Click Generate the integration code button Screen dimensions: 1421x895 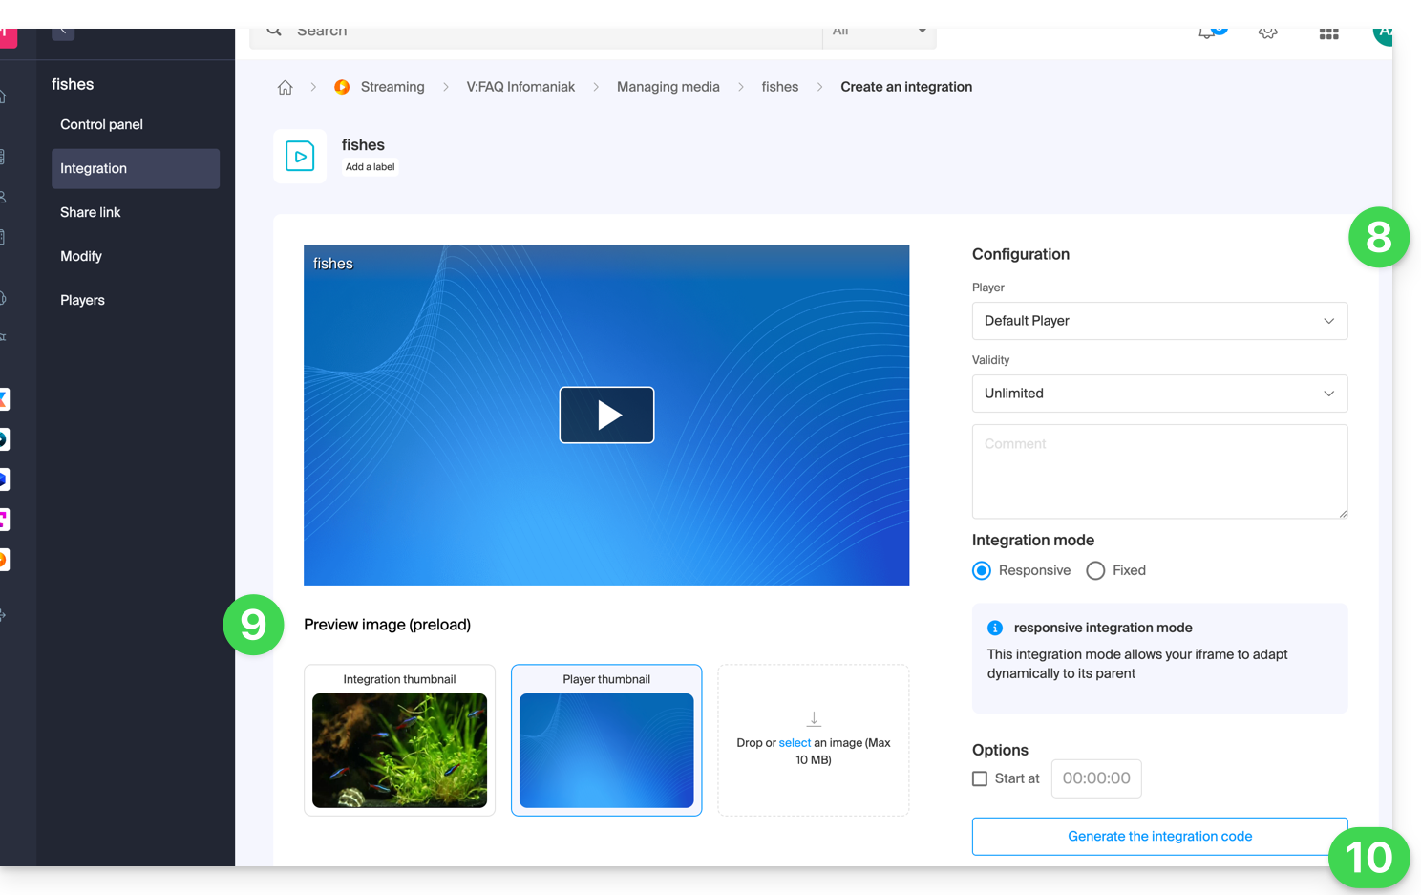point(1159,836)
